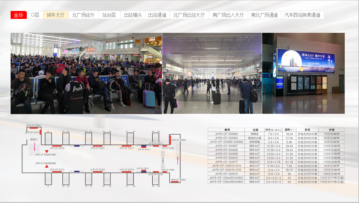The image size is (359, 203).
Task: Open the 出站楣头 tab
Action: tap(133, 15)
